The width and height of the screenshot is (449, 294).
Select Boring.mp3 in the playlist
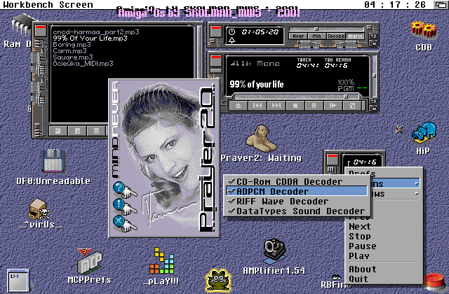(72, 44)
